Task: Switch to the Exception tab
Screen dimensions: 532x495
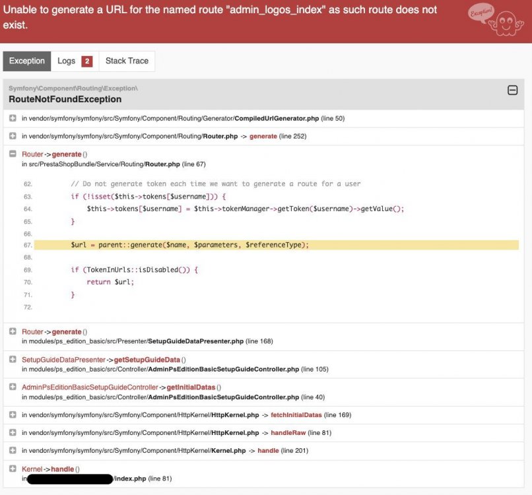Action: pyautogui.click(x=27, y=61)
